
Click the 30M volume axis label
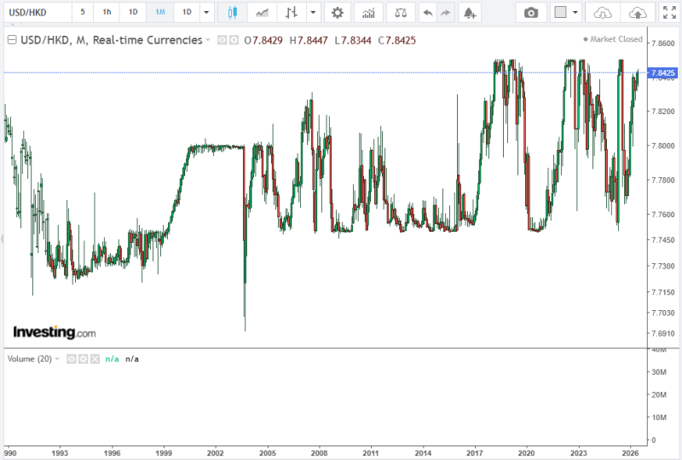click(x=659, y=372)
